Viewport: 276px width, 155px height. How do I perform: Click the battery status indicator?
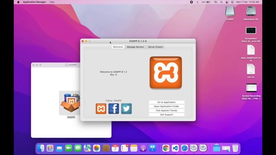point(206,2)
